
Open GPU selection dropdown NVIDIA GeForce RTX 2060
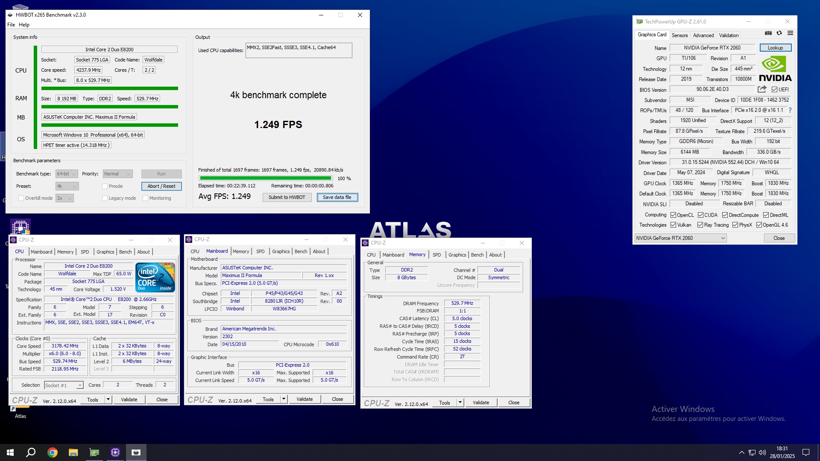[680, 238]
